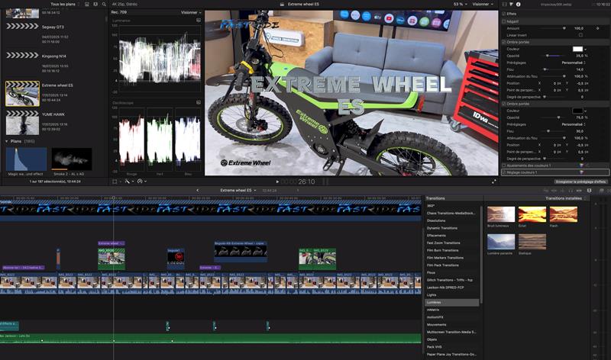Viewport: 611px width, 360px height.
Task: Select the Dissolutions transition category
Action: pyautogui.click(x=452, y=220)
